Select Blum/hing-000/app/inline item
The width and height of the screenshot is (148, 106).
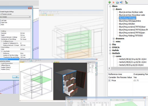130,21
